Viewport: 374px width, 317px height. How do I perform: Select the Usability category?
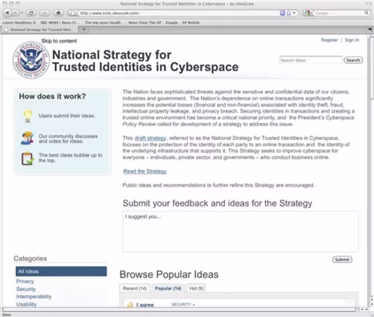click(27, 304)
